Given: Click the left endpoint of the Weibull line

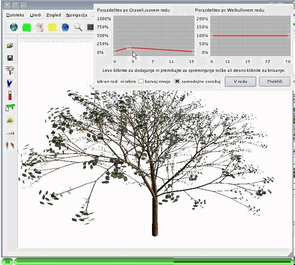Looking at the screenshot, I should click(211, 36).
